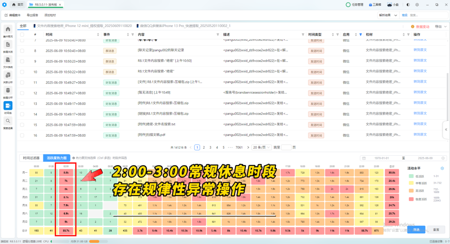
Task: Click the 跳至 page number input field
Action: click(x=286, y=147)
